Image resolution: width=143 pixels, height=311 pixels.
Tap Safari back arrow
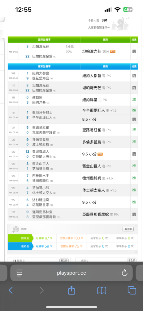(x=11, y=290)
